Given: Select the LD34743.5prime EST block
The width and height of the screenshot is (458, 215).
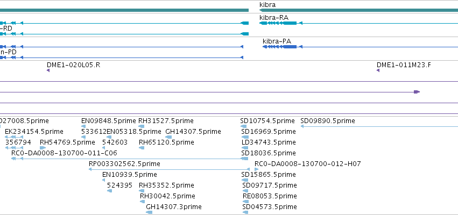Looking at the screenshot, I should click(245, 148).
